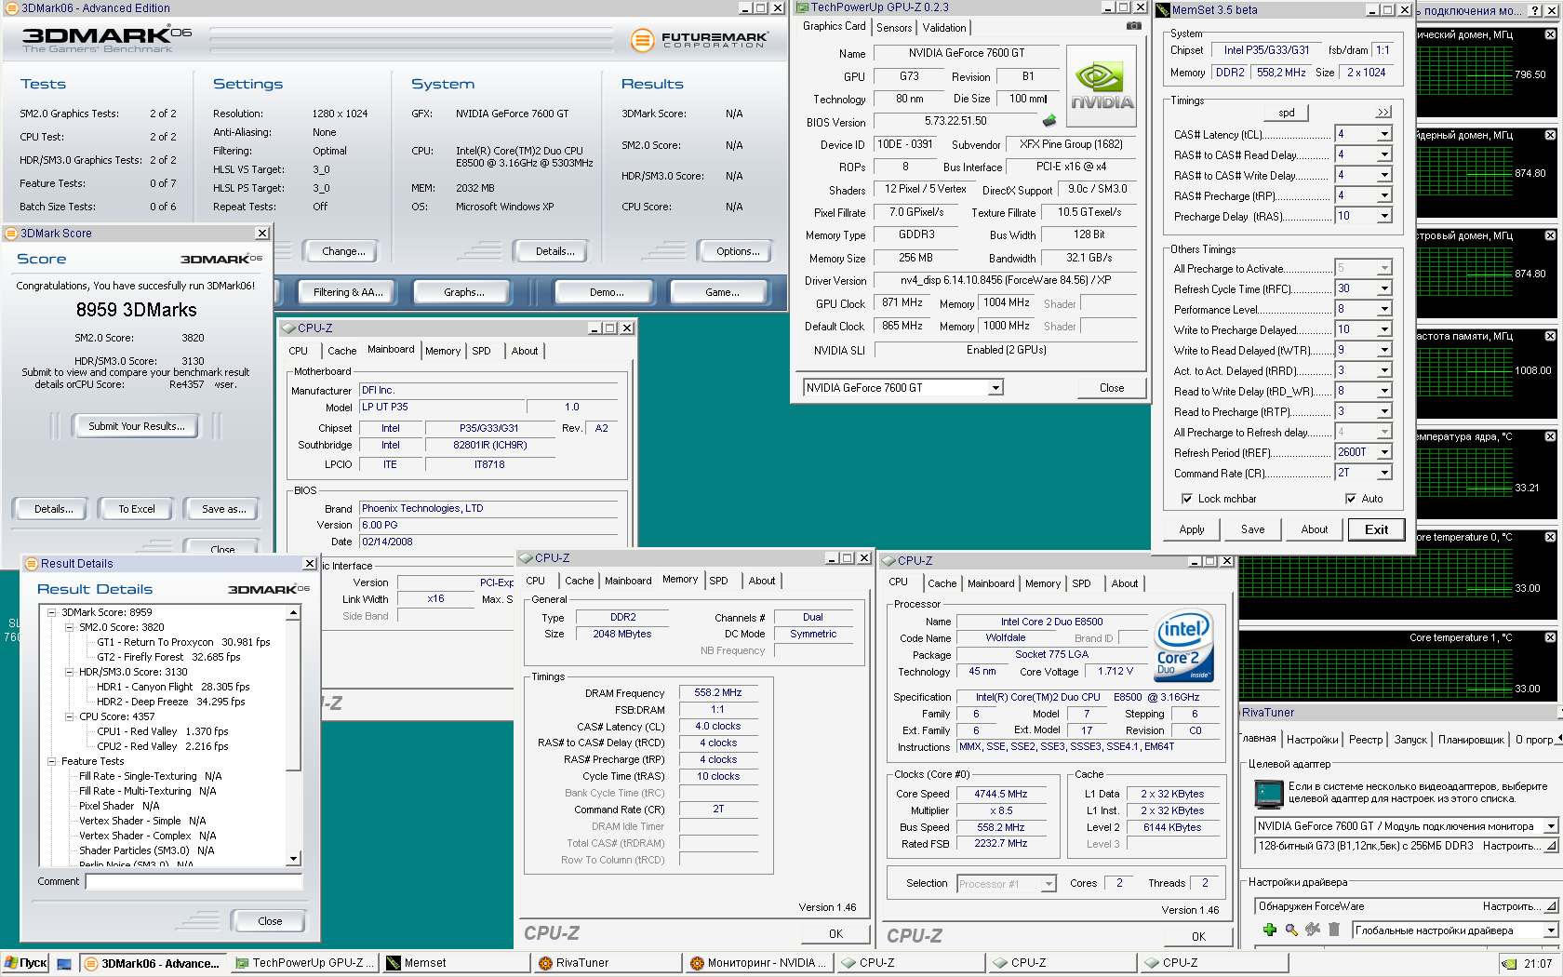Click the GPU-Z screenshot camera icon
The height and width of the screenshot is (977, 1563).
coord(1133,26)
